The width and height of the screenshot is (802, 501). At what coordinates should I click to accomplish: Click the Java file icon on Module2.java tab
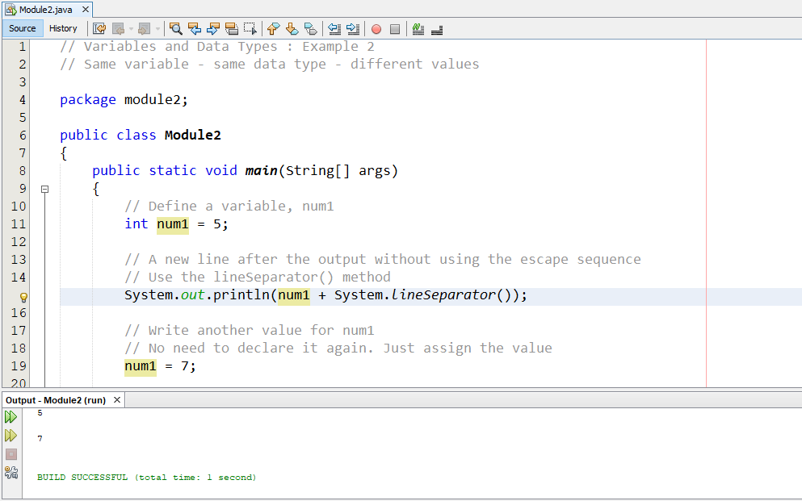click(x=10, y=10)
